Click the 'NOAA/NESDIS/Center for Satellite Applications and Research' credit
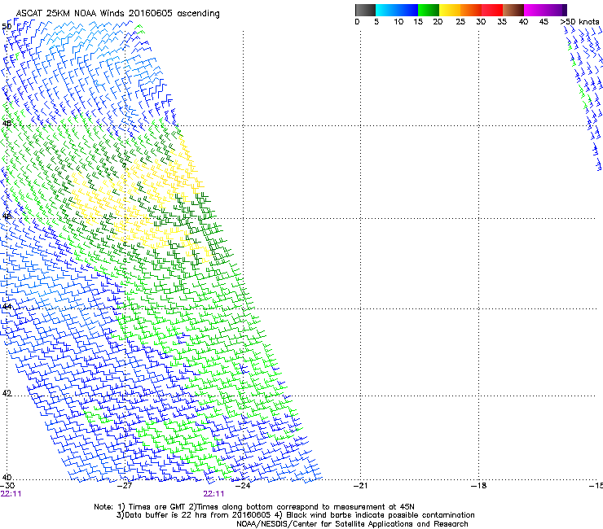The height and width of the screenshot is (529, 603). [352, 524]
